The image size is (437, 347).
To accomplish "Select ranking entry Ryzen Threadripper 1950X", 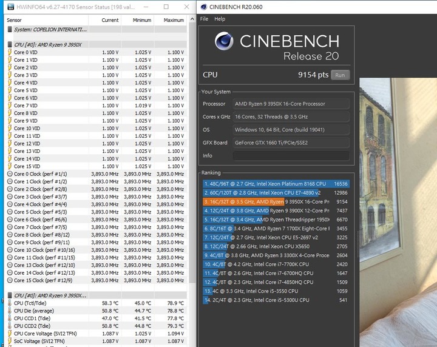I will (x=276, y=220).
